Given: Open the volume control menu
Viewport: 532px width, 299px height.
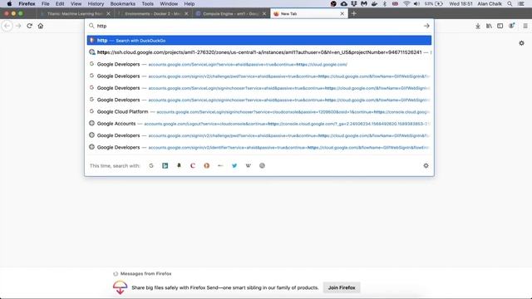Looking at the screenshot, I should [x=416, y=3].
